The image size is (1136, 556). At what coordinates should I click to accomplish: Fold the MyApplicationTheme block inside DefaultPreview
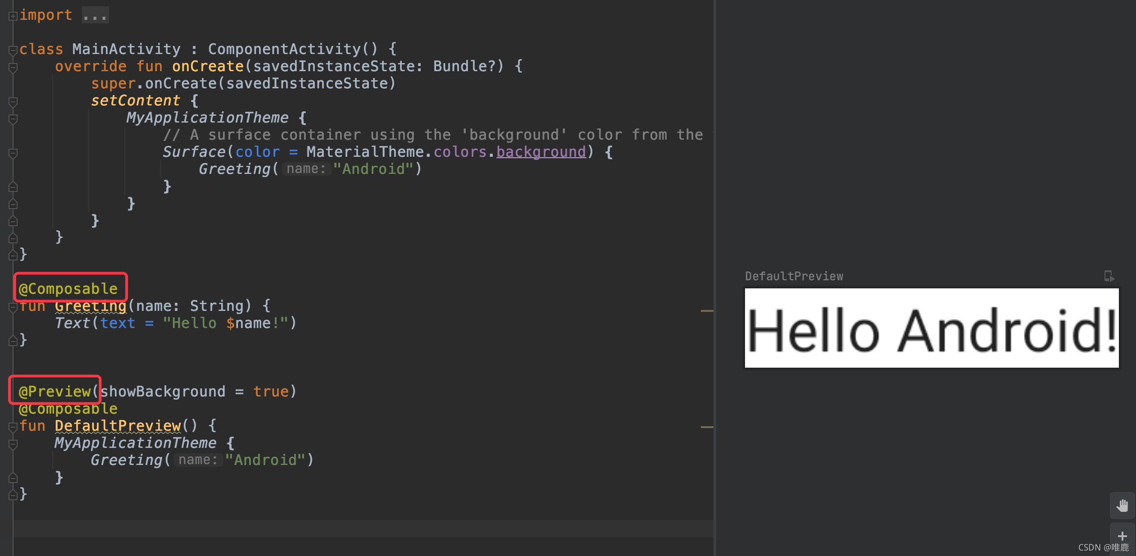[13, 444]
